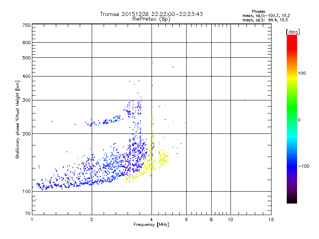This screenshot has width=319, height=239.
Task: Click the black bottom of the colorbar
Action: coord(292,200)
